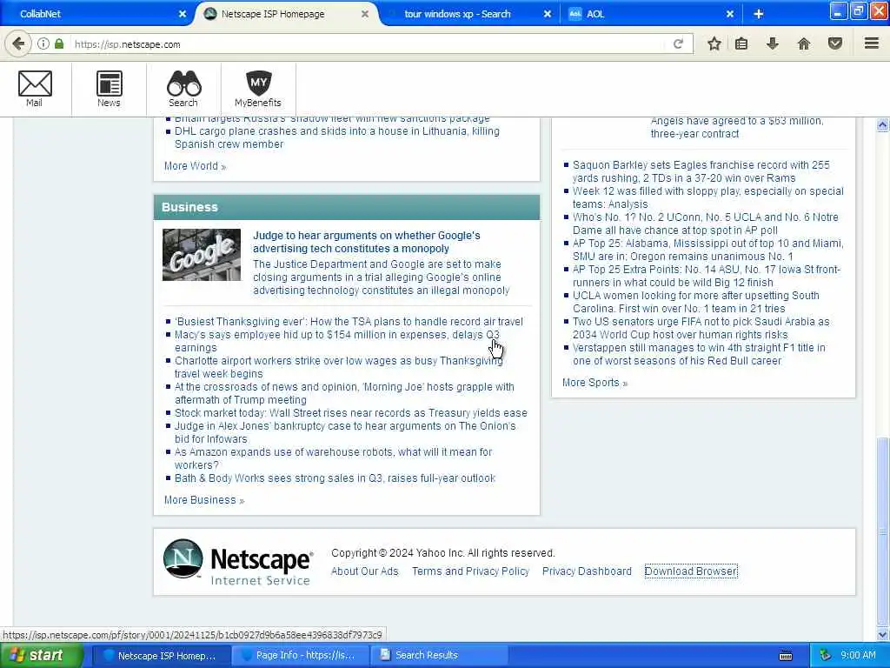
Task: Reload the page with the refresh icon
Action: coord(678,43)
